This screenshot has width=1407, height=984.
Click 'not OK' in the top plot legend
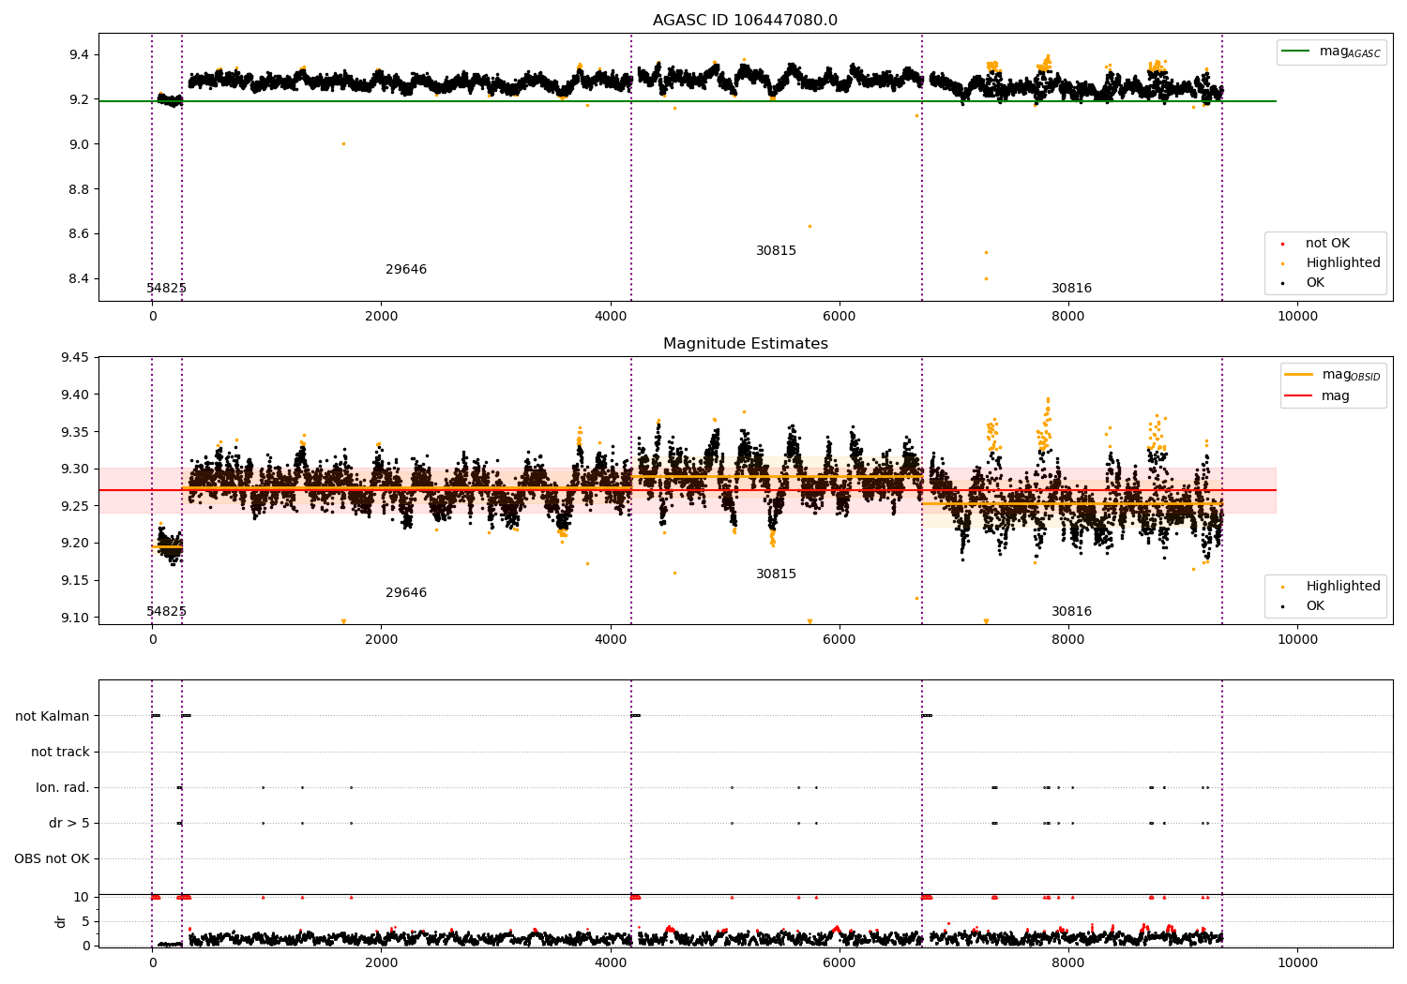[1327, 244]
